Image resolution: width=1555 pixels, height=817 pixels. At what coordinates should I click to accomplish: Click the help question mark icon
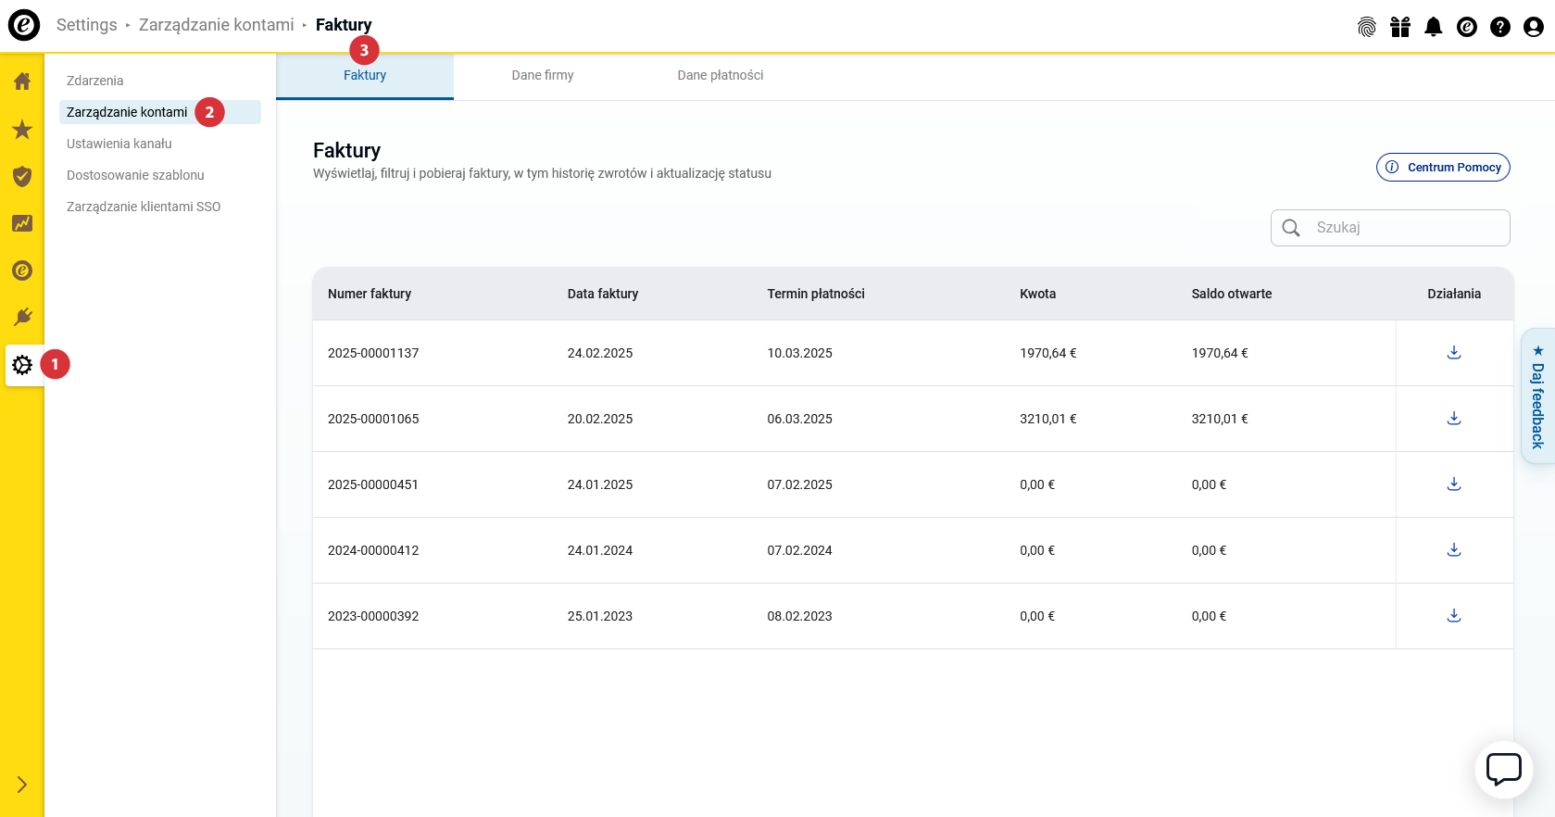(1500, 27)
